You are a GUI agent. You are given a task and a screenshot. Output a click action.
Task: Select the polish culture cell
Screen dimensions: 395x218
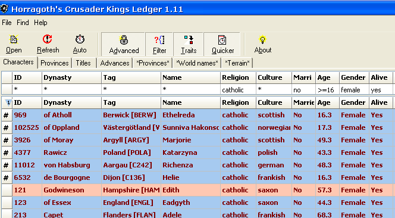coord(274,152)
